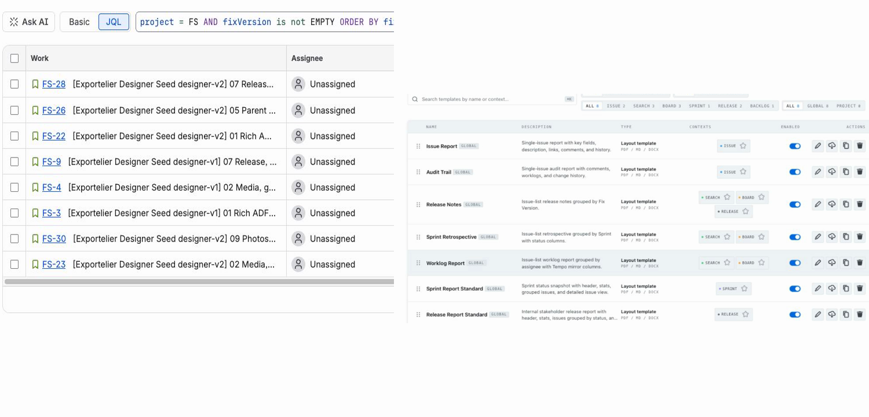Filter templates by RELEASE context tab
Image resolution: width=869 pixels, height=417 pixels.
(x=730, y=106)
